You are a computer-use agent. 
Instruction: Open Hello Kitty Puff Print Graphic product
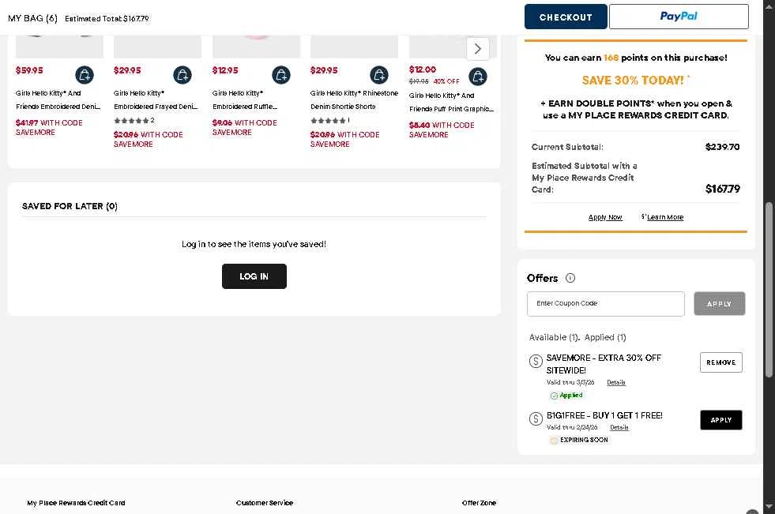451,102
